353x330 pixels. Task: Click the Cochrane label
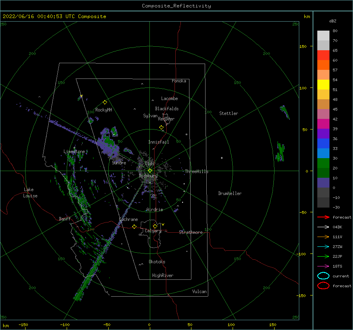pos(128,219)
